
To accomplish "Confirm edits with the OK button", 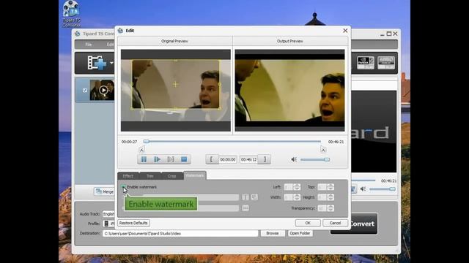I will (308, 223).
